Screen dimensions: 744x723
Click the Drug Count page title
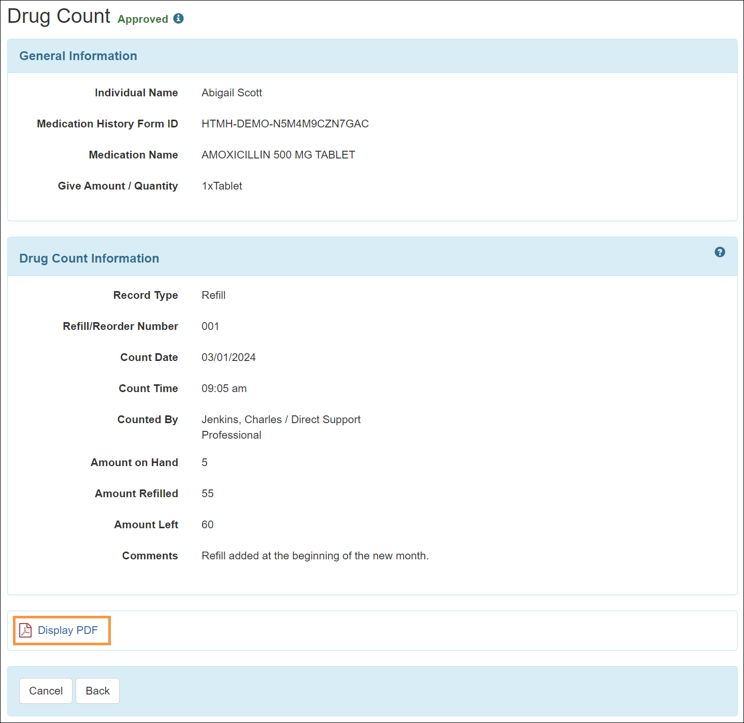tap(59, 16)
